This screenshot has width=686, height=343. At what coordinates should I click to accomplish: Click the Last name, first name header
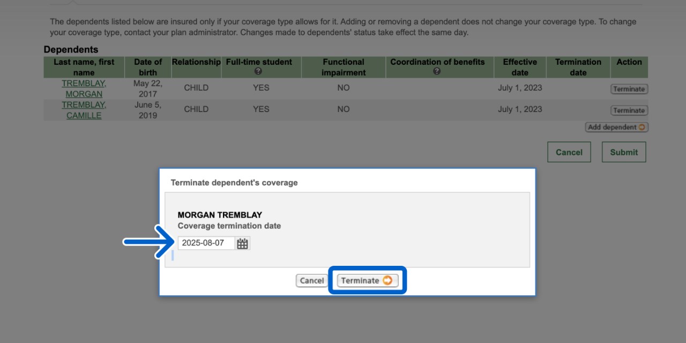pyautogui.click(x=84, y=67)
